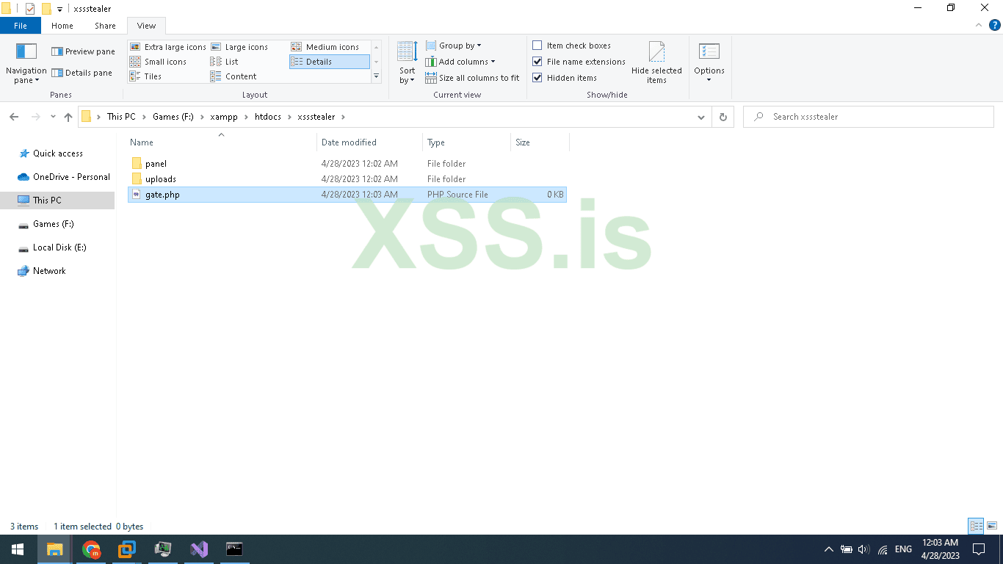Click Hide selected items
Viewport: 1003px width, 564px height.
(656, 63)
